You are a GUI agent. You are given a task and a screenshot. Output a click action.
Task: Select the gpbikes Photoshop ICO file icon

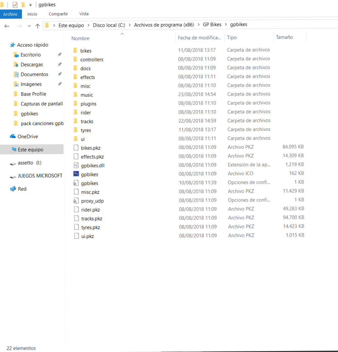point(76,174)
